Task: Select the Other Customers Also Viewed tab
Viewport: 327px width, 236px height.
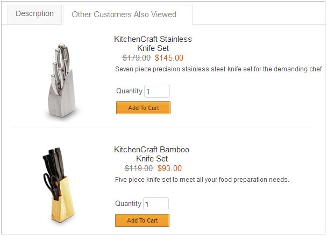Action: point(124,14)
